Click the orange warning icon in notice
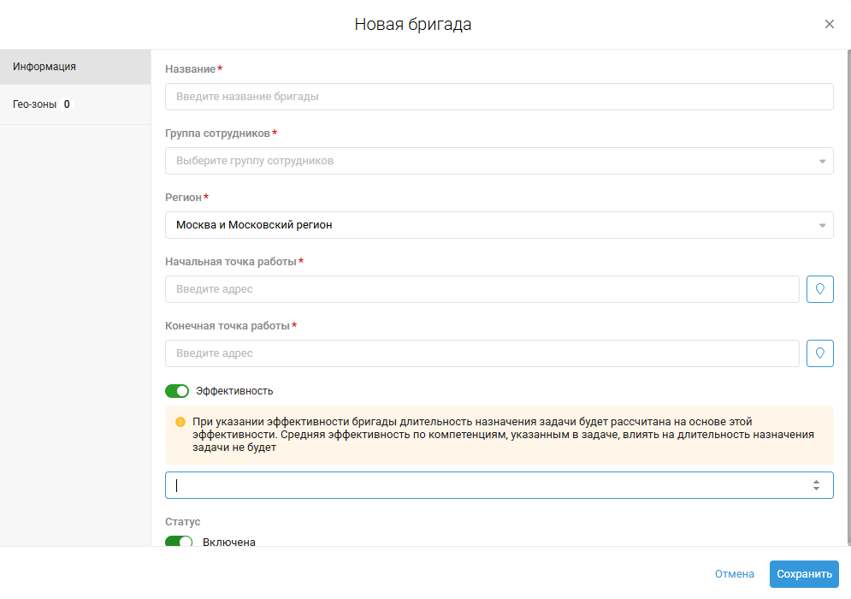Viewport: 851px width, 599px height. click(180, 422)
